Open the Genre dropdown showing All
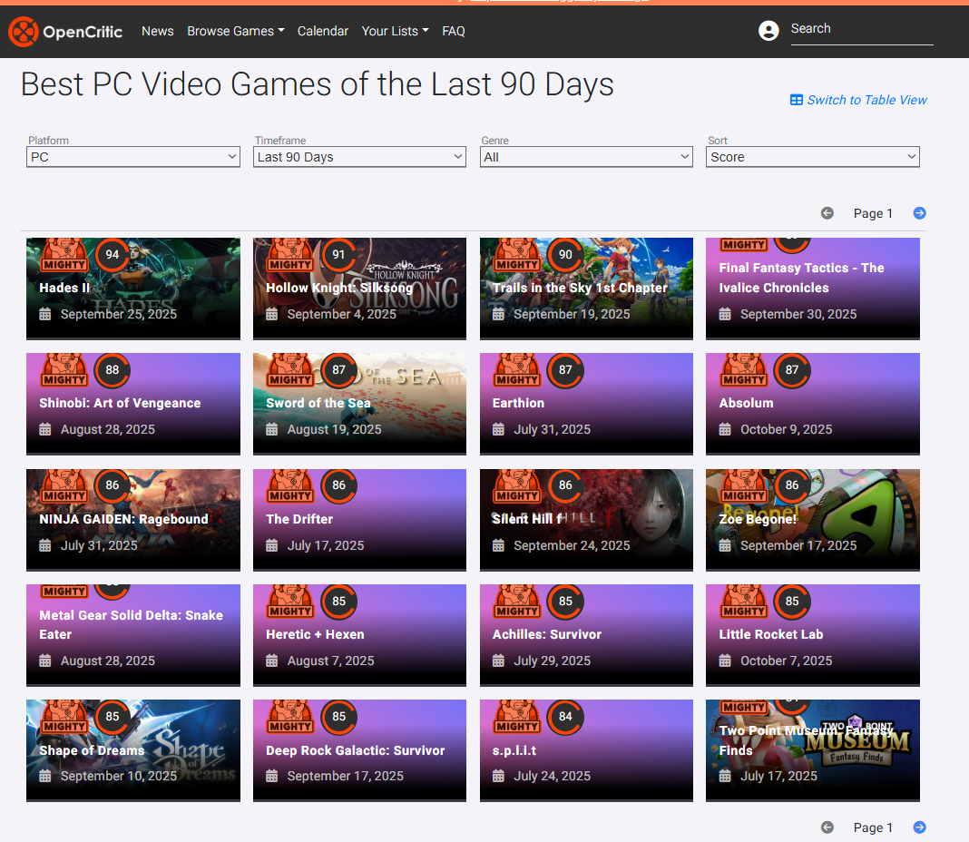 [x=586, y=157]
